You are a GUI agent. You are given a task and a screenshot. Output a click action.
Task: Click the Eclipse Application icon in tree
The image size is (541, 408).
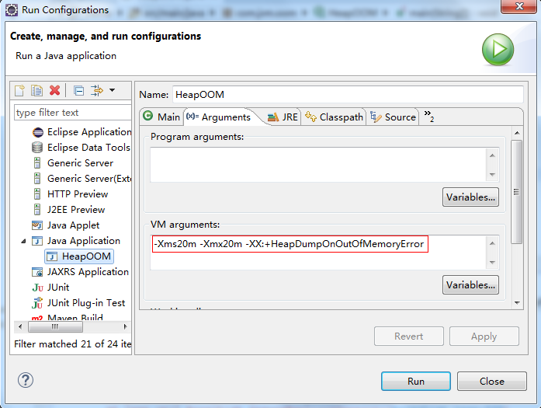click(37, 132)
